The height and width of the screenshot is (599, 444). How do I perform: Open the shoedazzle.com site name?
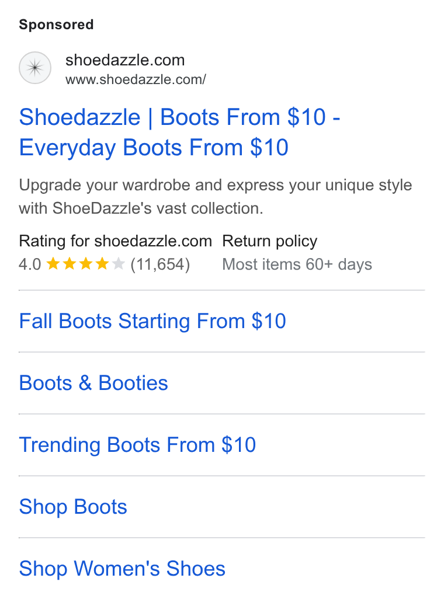click(x=125, y=60)
